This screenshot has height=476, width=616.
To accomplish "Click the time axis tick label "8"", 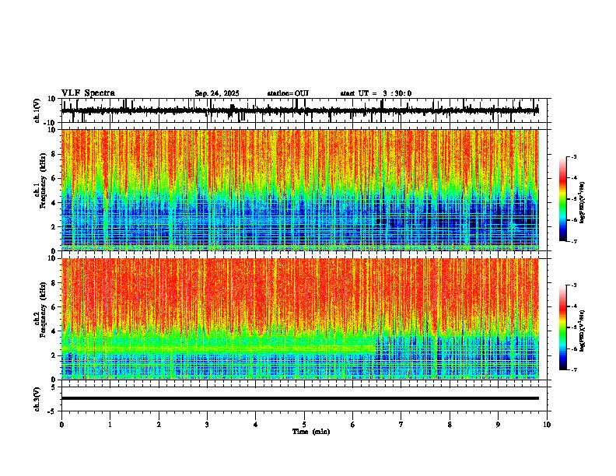I will [450, 425].
